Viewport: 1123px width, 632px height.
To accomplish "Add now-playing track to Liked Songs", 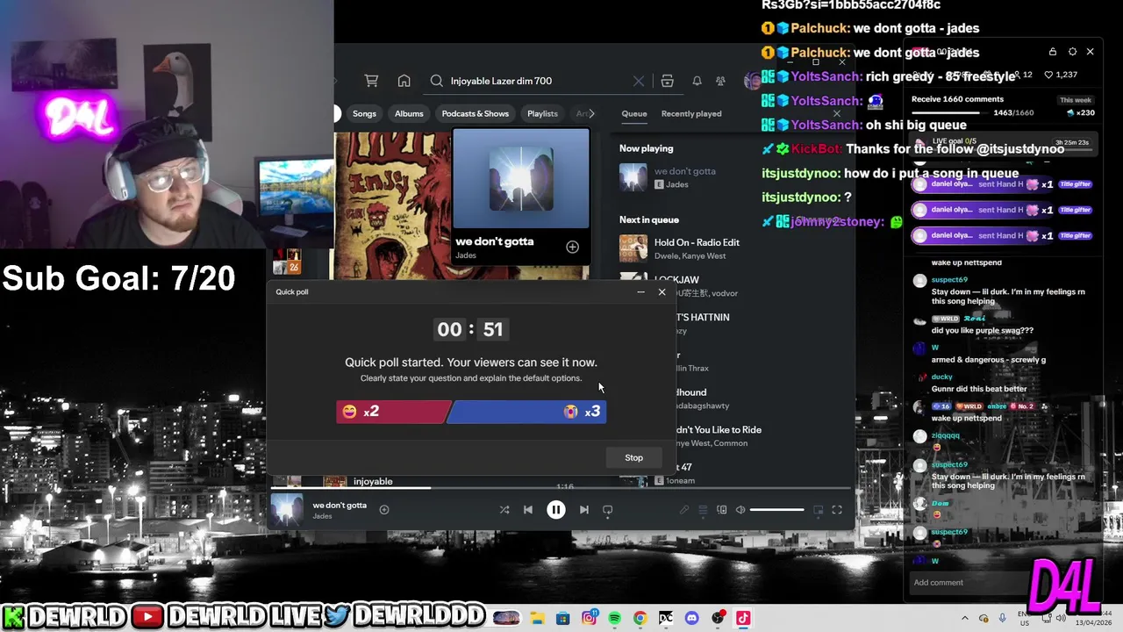I will [383, 509].
